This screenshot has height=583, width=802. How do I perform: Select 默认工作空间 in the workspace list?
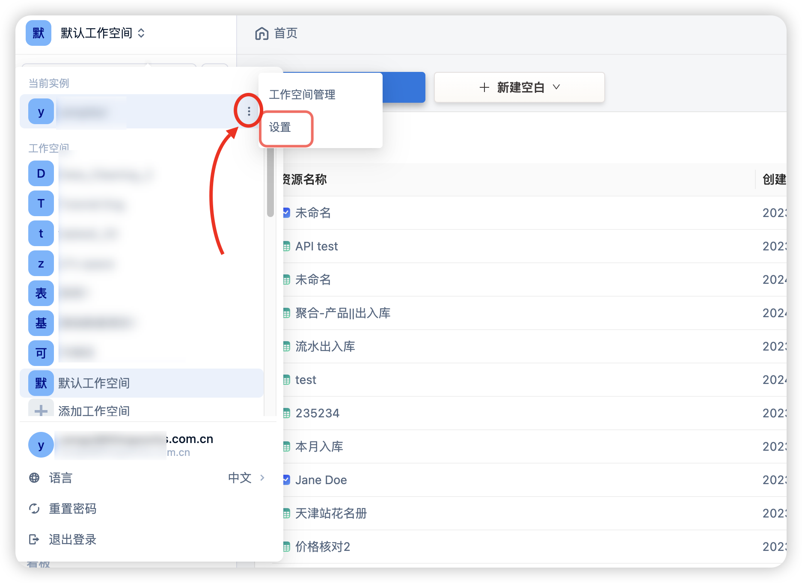coord(142,383)
